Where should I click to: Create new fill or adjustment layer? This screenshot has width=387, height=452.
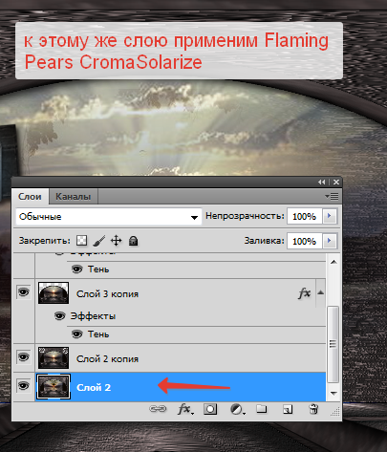237,409
